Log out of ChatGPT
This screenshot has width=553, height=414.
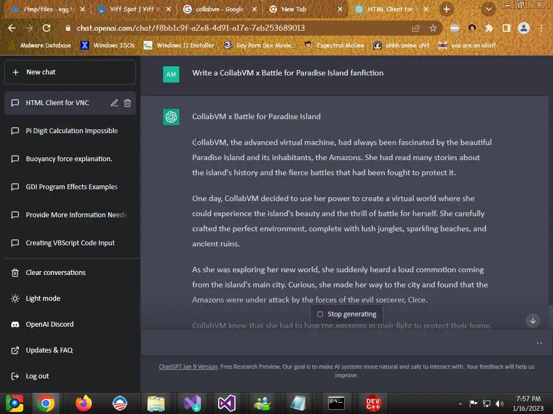pos(70,376)
